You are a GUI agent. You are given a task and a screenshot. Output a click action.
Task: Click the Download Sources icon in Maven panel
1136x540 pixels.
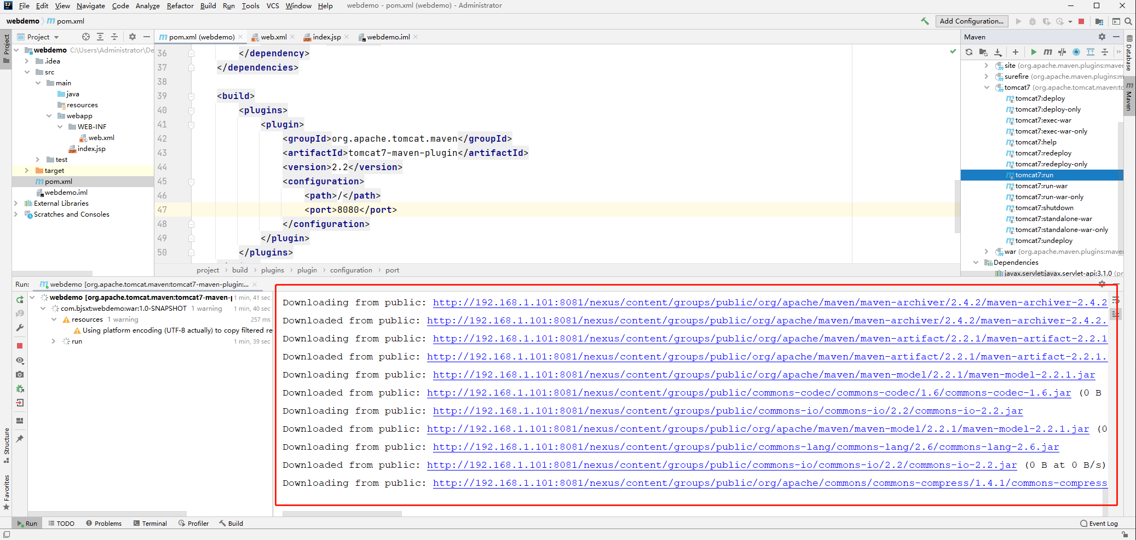pos(998,52)
